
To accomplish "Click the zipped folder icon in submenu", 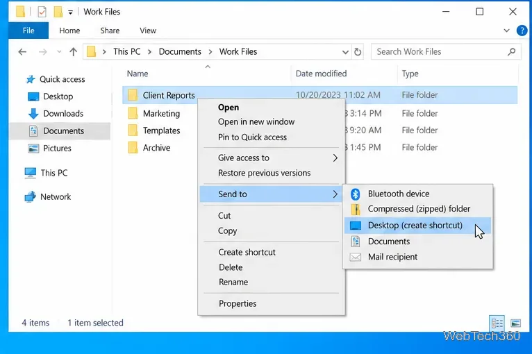I will point(355,209).
